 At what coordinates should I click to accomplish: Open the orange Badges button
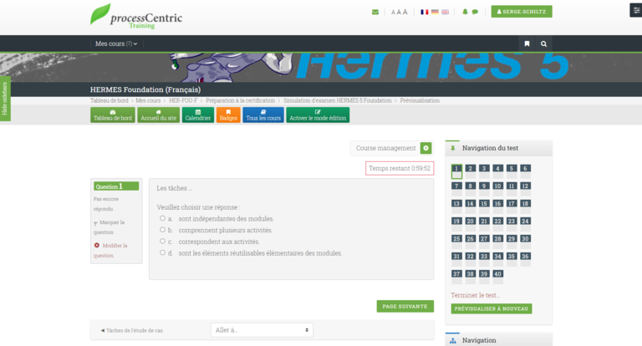tap(228, 115)
